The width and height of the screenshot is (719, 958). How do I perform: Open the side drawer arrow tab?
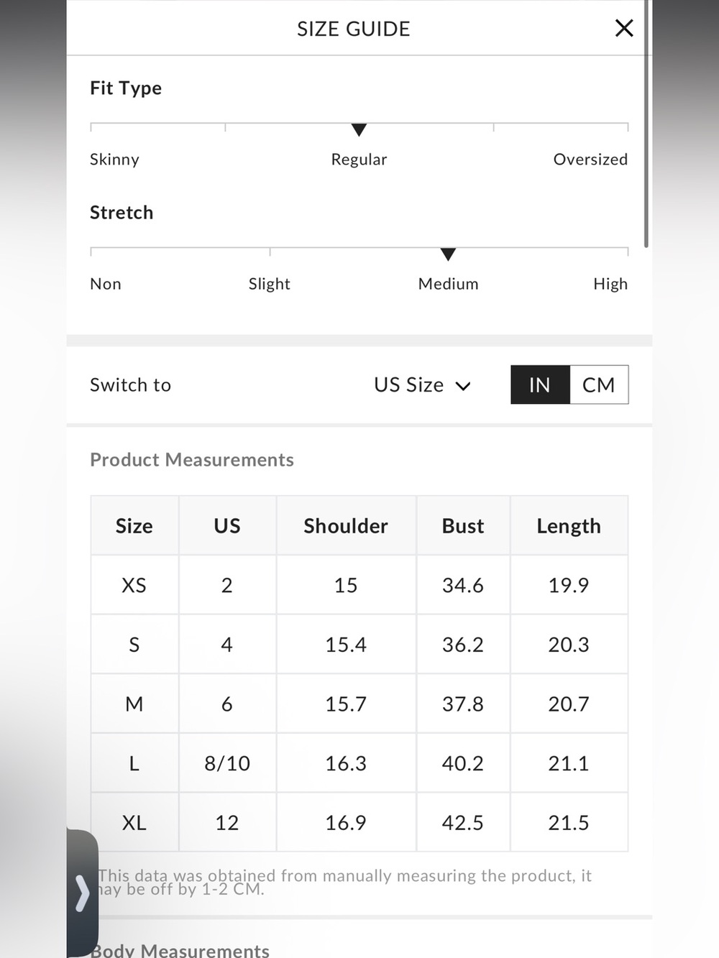click(82, 893)
